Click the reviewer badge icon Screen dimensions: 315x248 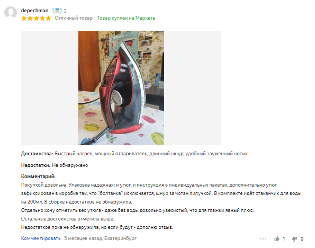(57, 11)
